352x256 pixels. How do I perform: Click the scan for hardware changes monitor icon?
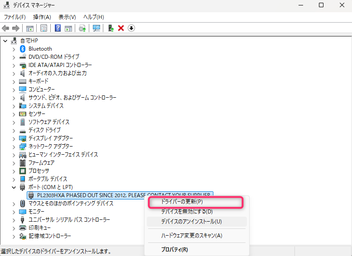tap(96, 28)
